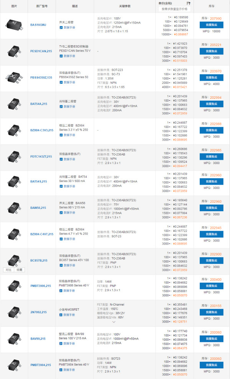The height and width of the screenshot is (379, 230).
Task: Open datasheet icon for BAV99,215
Action: pos(61,343)
